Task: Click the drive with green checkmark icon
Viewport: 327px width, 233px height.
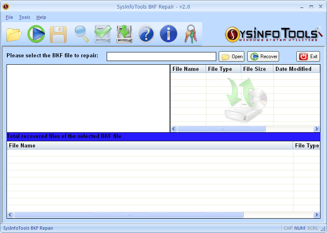Action: 103,34
